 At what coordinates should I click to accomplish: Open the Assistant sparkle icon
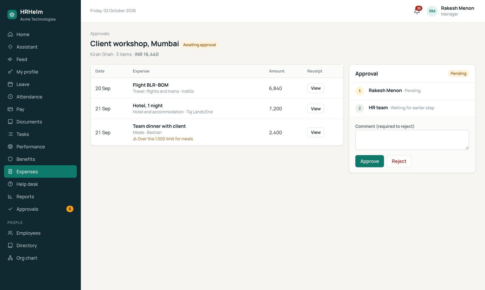click(10, 47)
